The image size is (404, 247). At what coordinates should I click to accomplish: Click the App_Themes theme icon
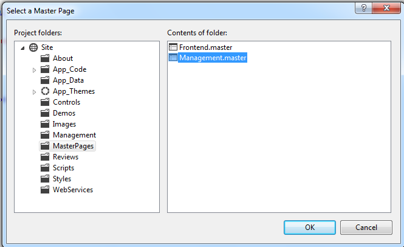pos(45,91)
